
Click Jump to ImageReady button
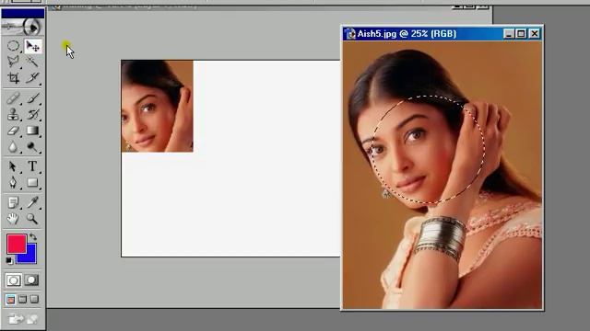23,319
